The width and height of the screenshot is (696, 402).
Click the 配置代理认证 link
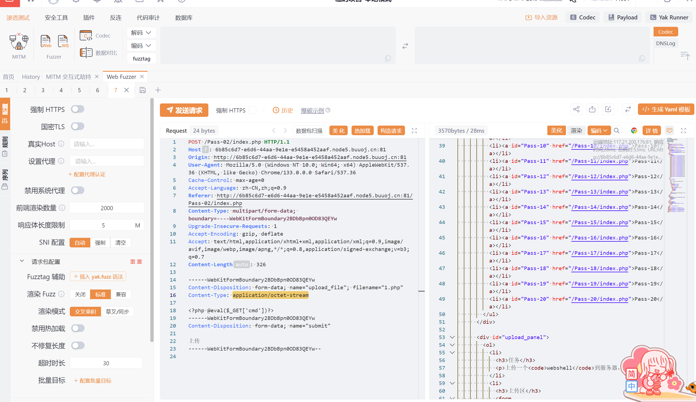click(x=87, y=174)
